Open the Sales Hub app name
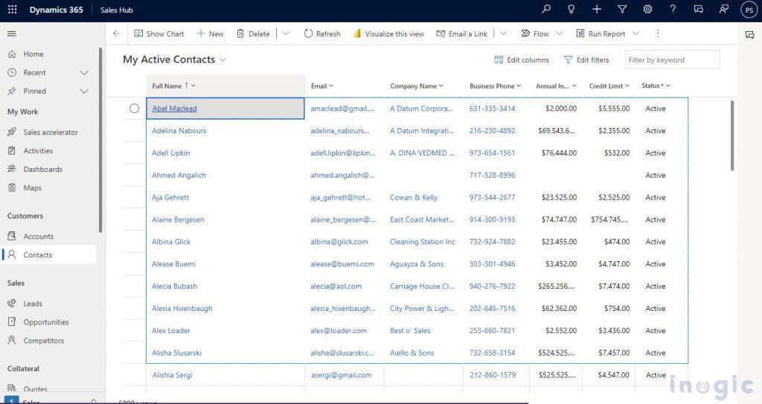Screen dimensions: 762x404 point(117,10)
